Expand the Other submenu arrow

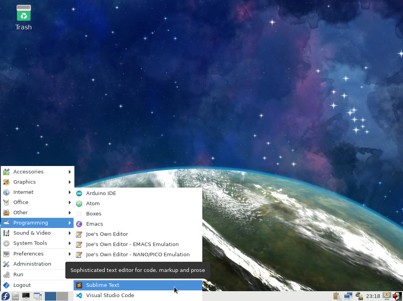click(x=70, y=213)
